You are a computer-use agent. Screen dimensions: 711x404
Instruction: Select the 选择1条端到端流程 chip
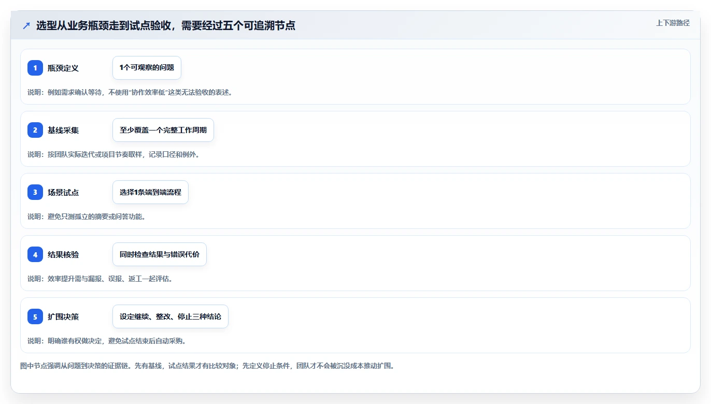[x=150, y=192]
